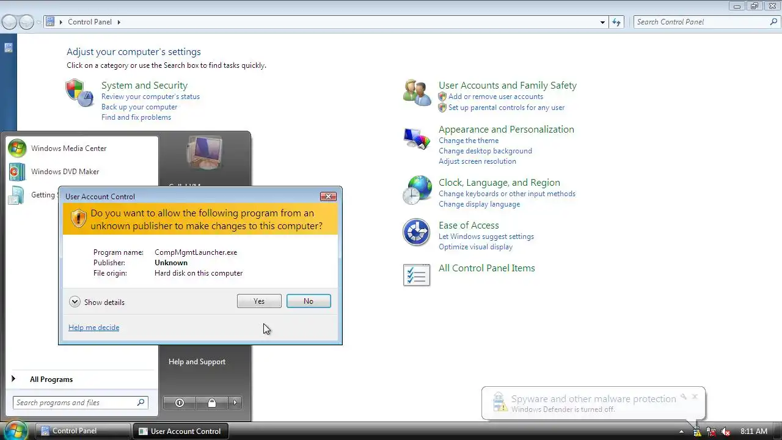Open Change keyboards or other input methods
This screenshot has width=782, height=440.
(x=507, y=194)
